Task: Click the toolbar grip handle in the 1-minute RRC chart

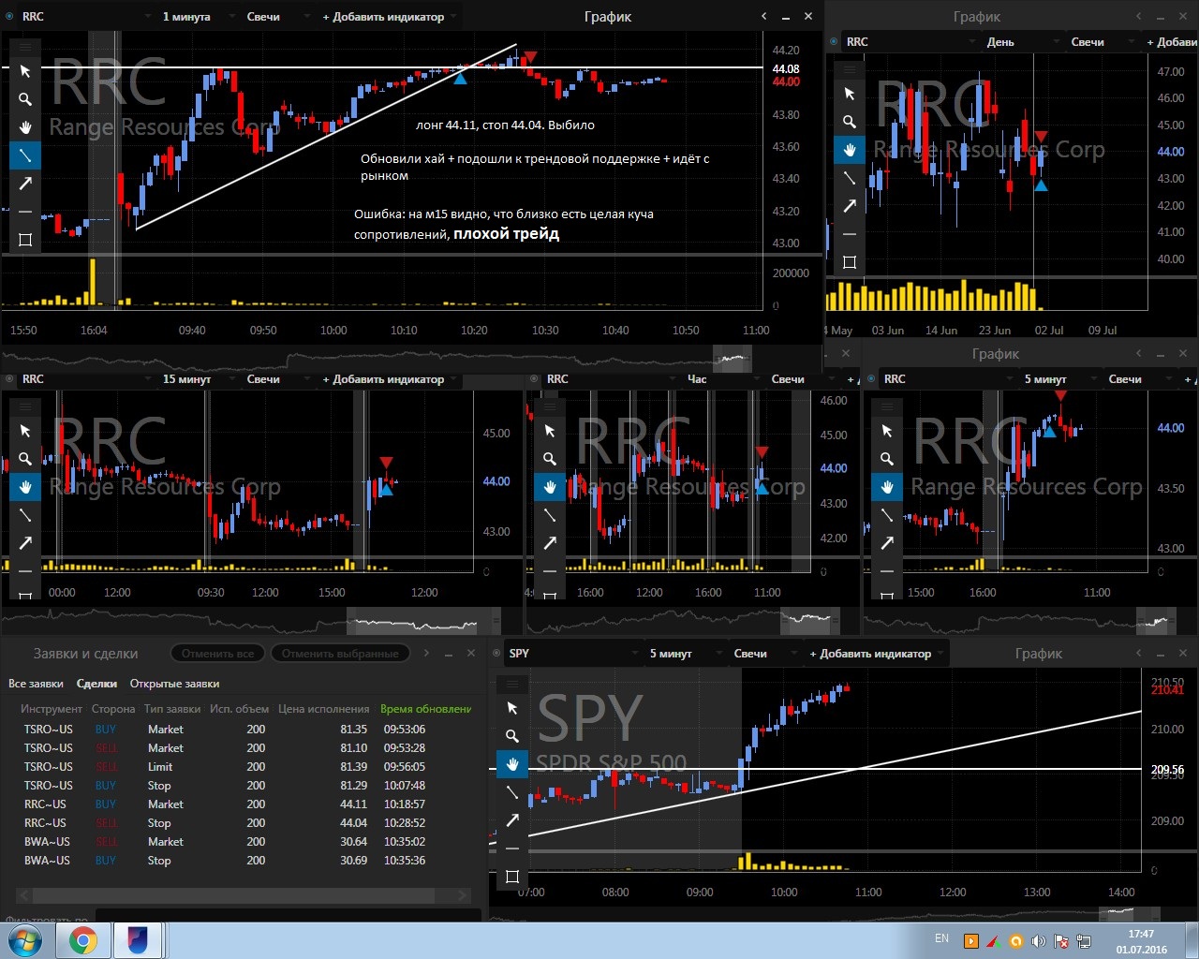Action: click(x=25, y=47)
